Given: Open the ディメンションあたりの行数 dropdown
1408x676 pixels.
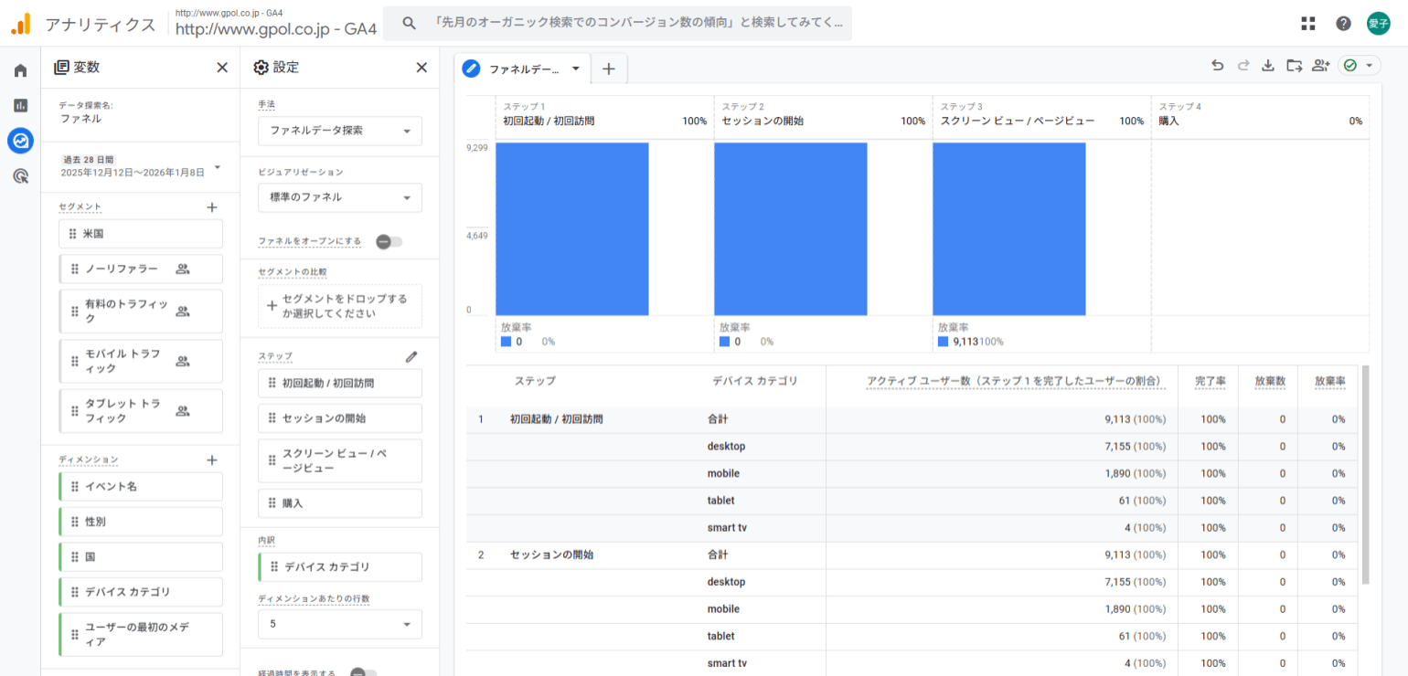Looking at the screenshot, I should [x=339, y=624].
